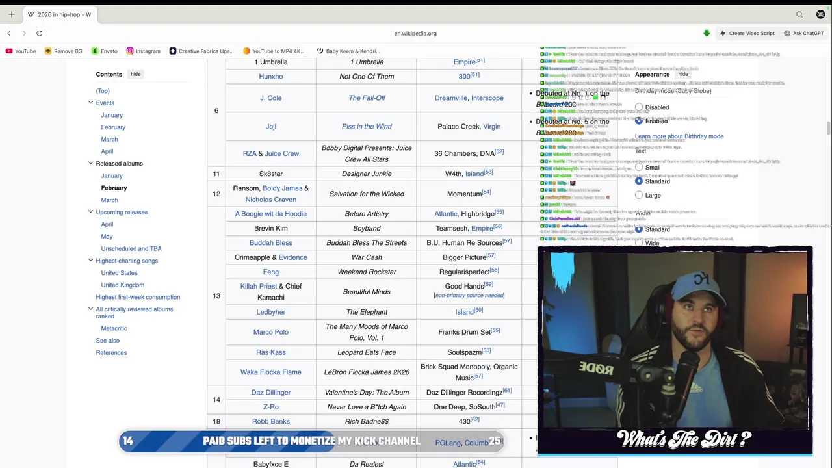Select Enabled for Birthday mode

(639, 121)
